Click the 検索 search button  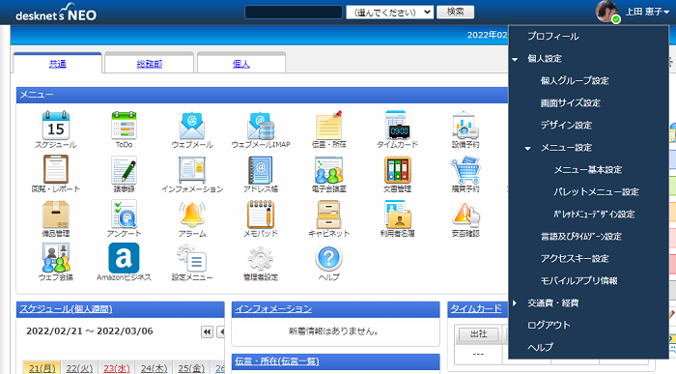coord(455,12)
